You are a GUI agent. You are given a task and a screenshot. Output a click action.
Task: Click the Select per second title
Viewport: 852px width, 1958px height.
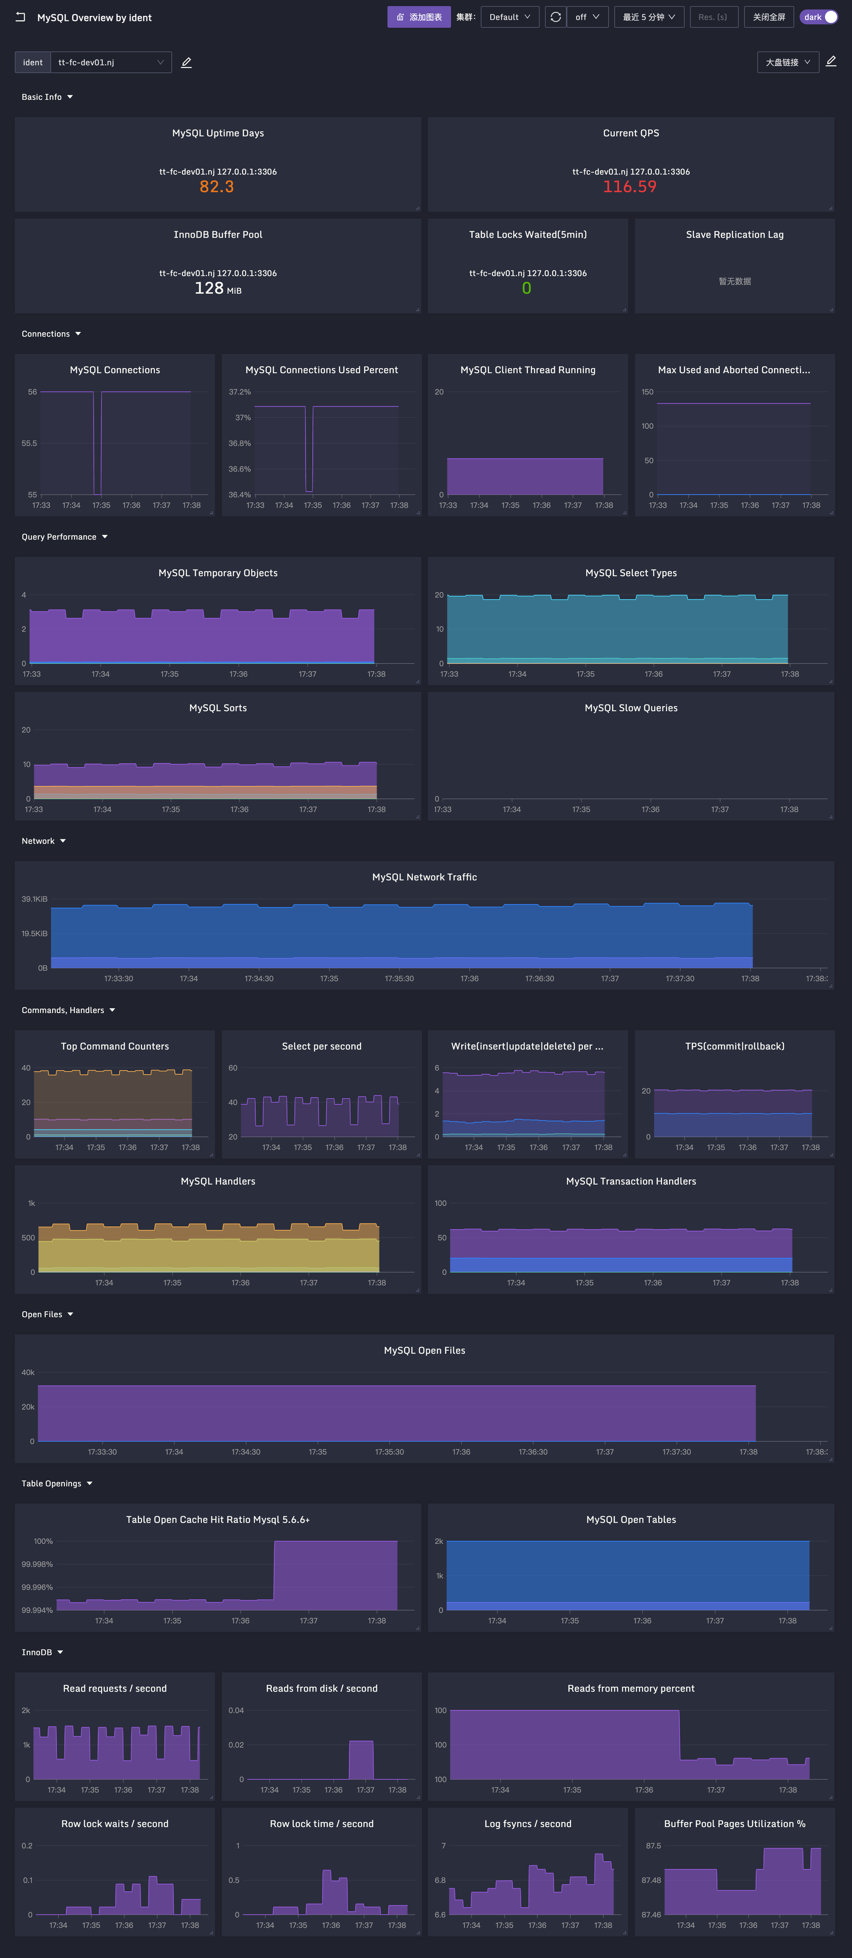(321, 1046)
